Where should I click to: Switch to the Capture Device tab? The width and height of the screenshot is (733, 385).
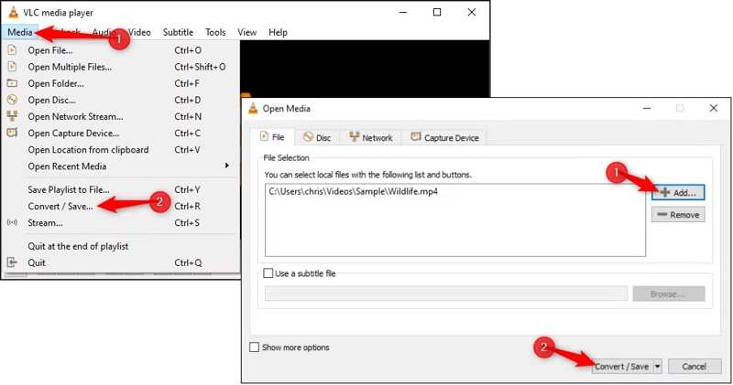click(x=444, y=138)
